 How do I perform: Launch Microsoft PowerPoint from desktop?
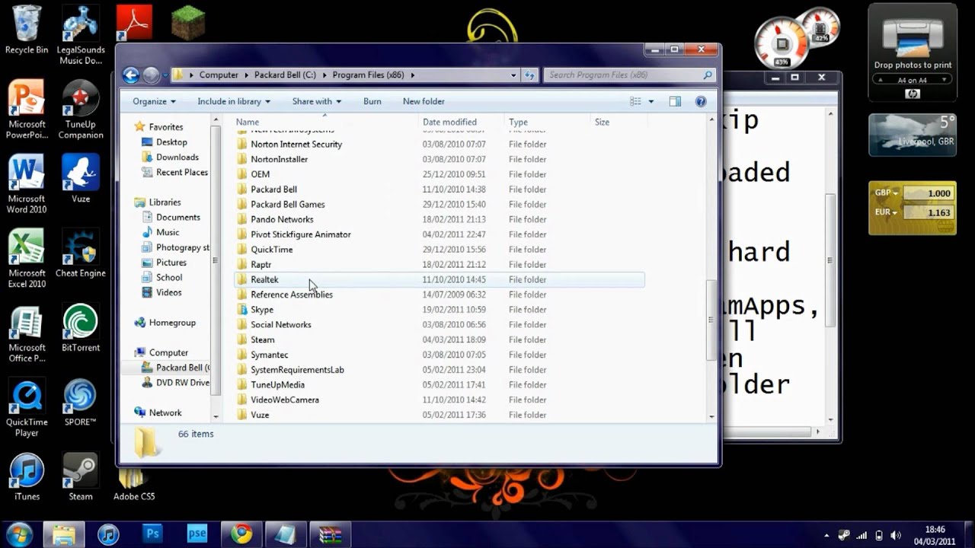coord(27,109)
